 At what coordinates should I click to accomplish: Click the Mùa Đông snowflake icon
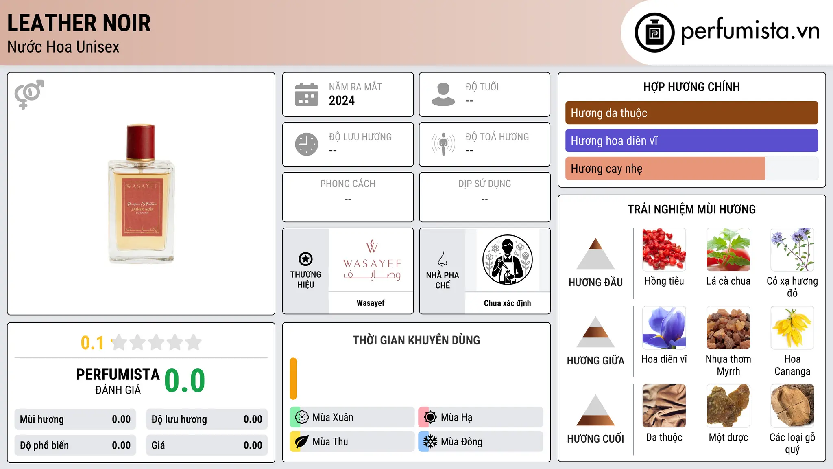point(430,442)
